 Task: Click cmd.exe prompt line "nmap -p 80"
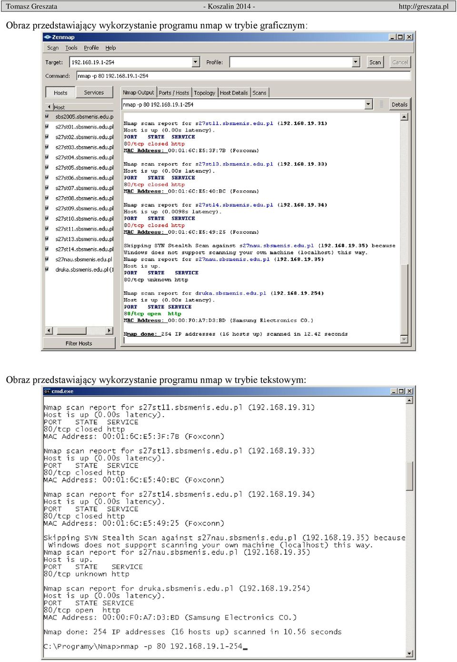tap(146, 646)
